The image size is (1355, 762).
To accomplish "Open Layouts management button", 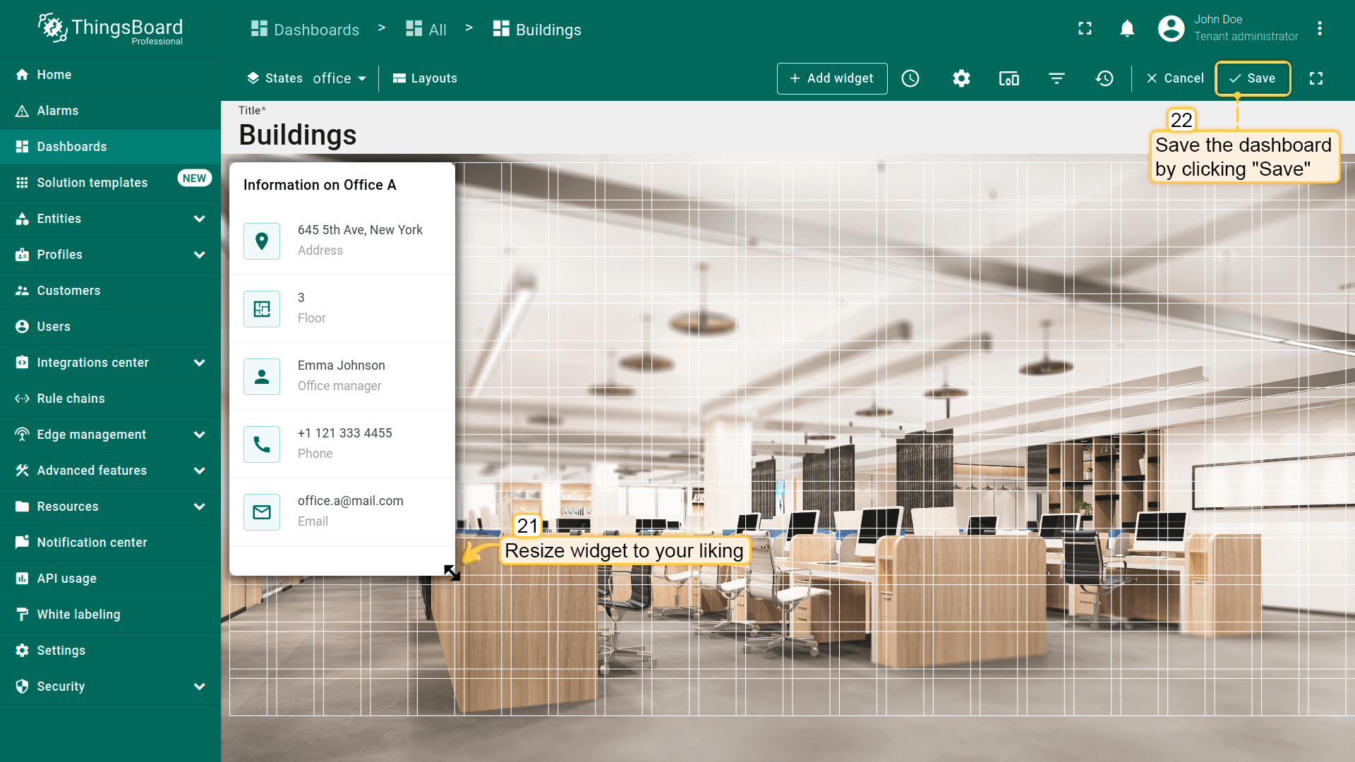I will 425,78.
